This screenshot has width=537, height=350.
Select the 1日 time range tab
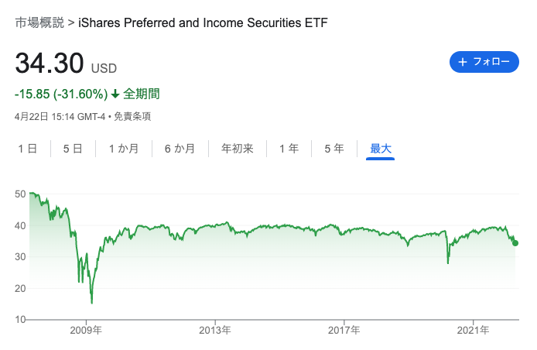pos(27,149)
